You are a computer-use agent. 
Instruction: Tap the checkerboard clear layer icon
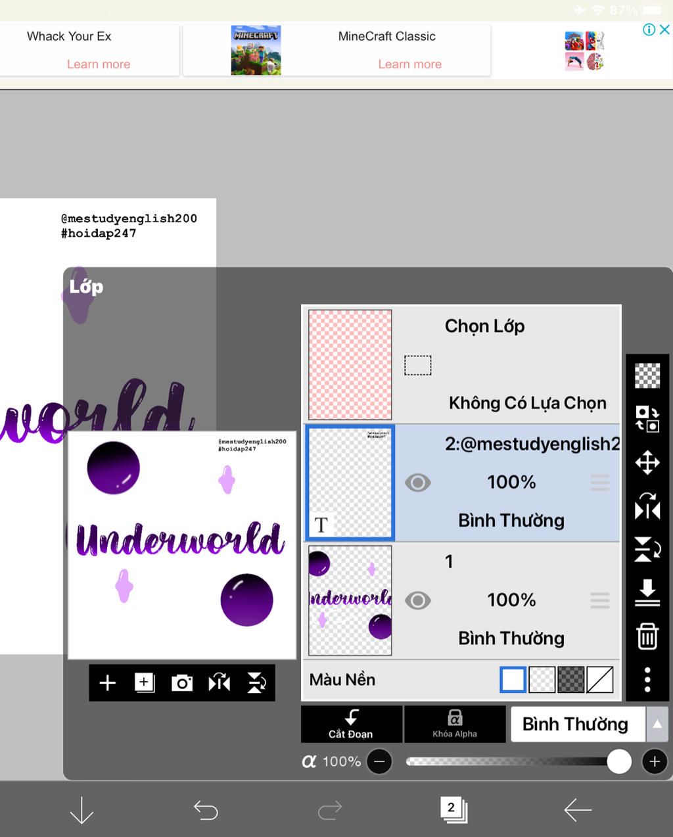(x=647, y=376)
